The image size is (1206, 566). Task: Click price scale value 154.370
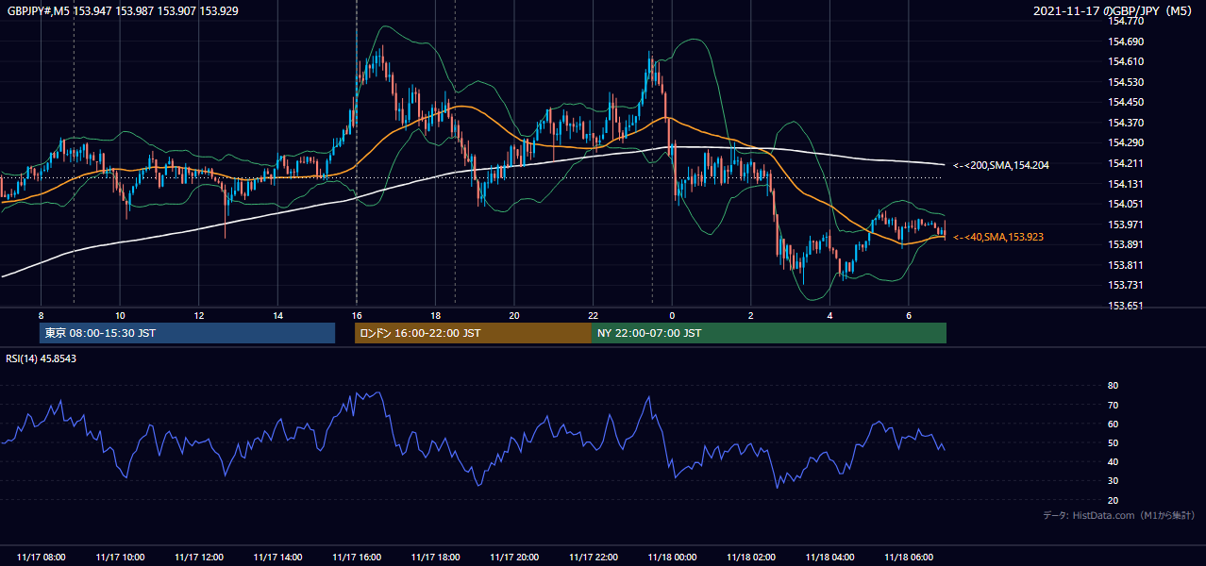tap(1126, 123)
